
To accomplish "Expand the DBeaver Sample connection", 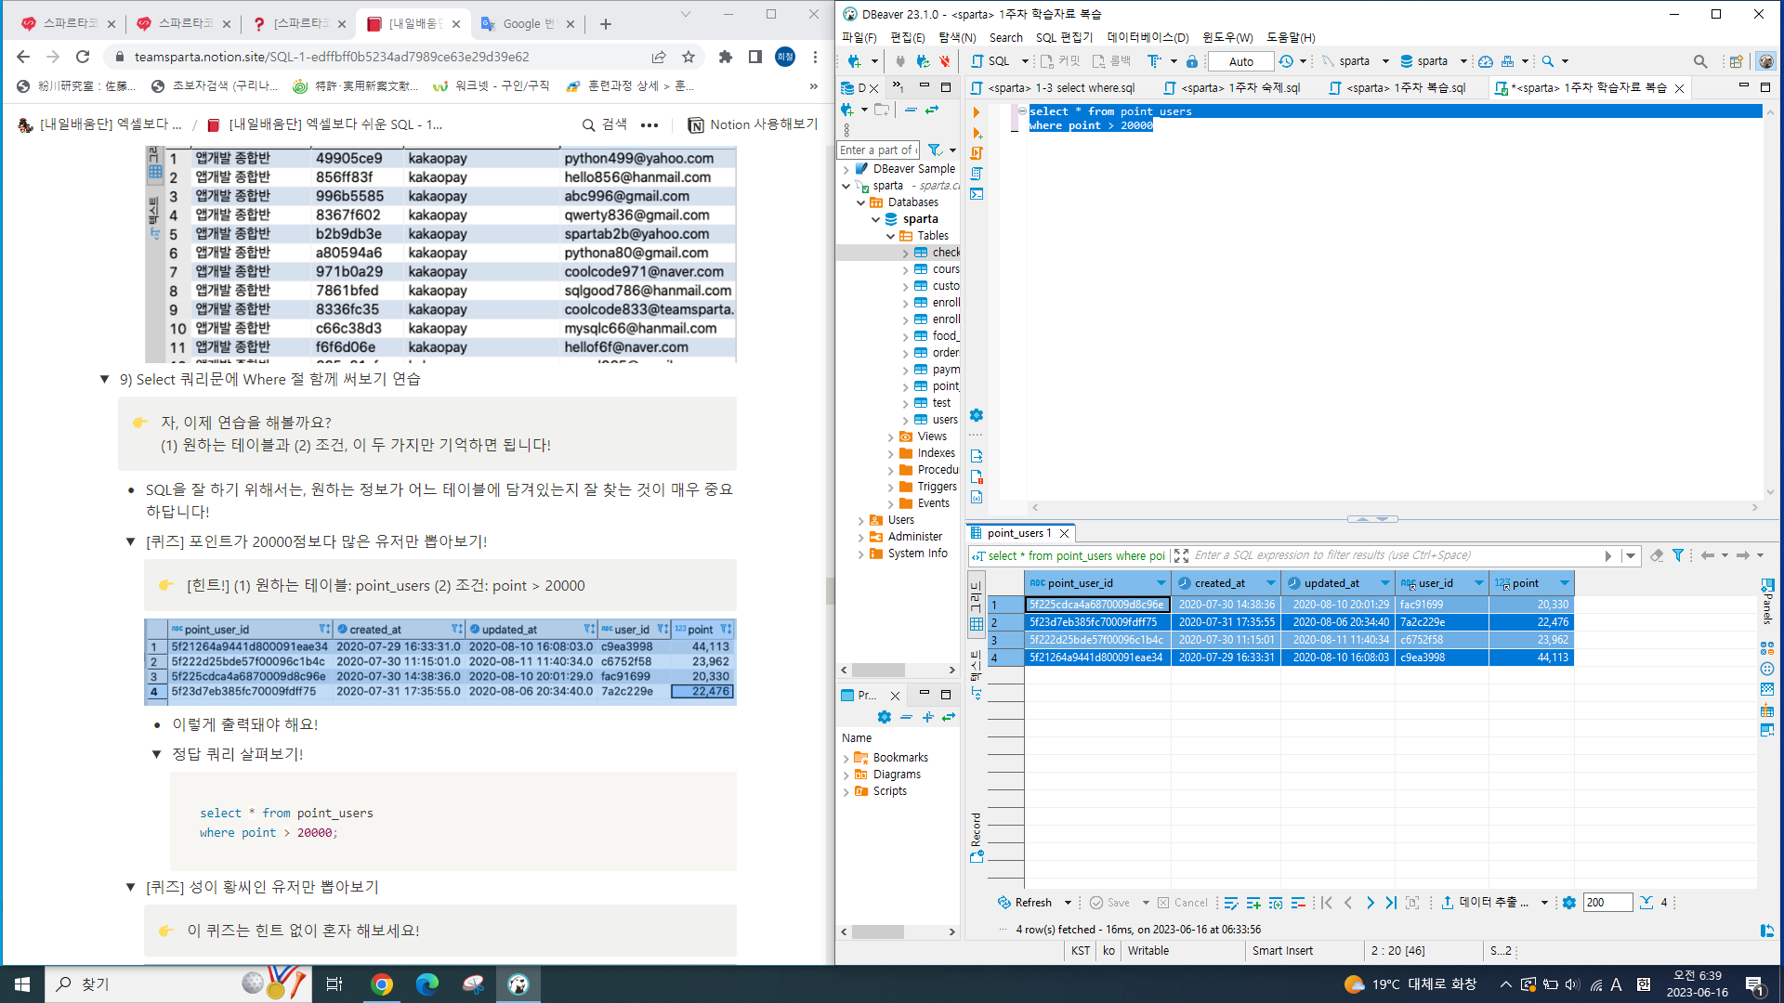I will (846, 169).
